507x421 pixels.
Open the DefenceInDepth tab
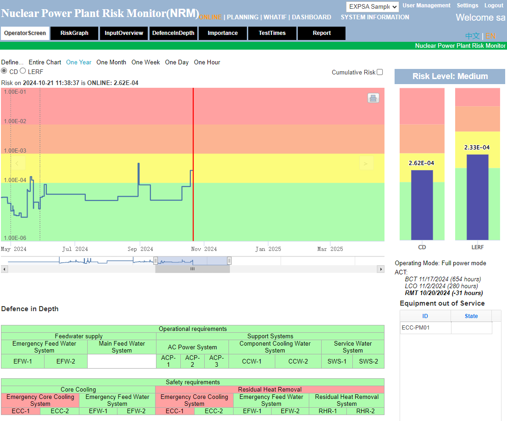click(x=173, y=33)
